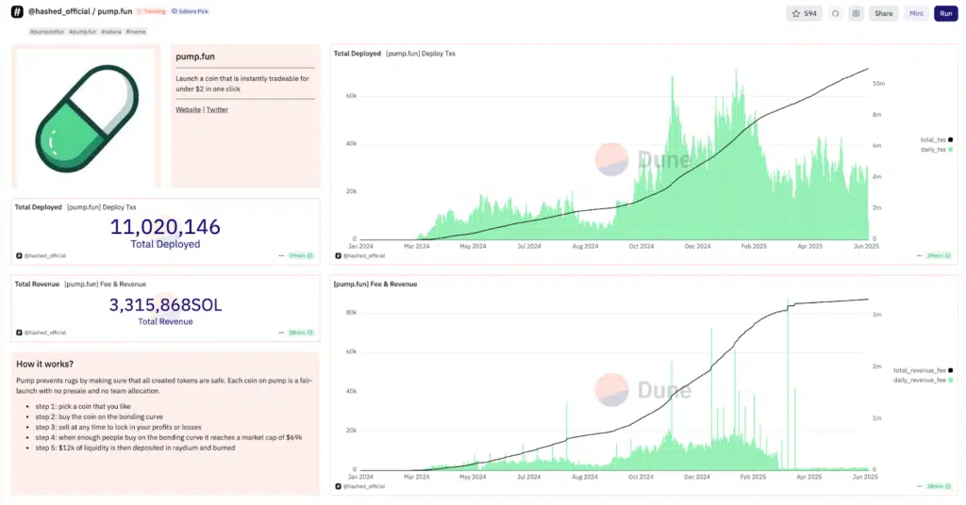Click 'step 2: buy the coin on the bonding curve'
The width and height of the screenshot is (966, 505).
point(99,417)
